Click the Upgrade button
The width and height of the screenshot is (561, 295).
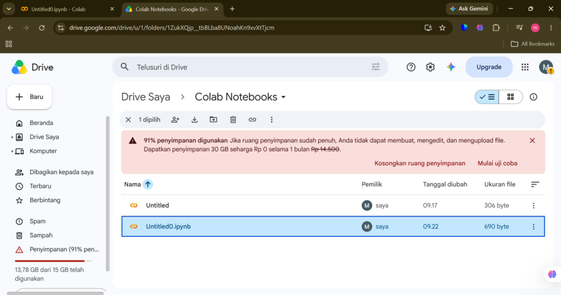point(489,67)
